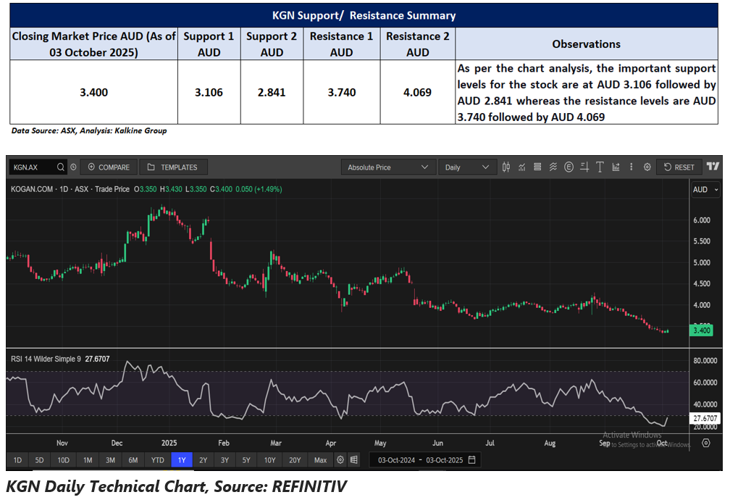730x500 pixels.
Task: Open chart settings gear in top toolbar
Action: click(x=647, y=167)
